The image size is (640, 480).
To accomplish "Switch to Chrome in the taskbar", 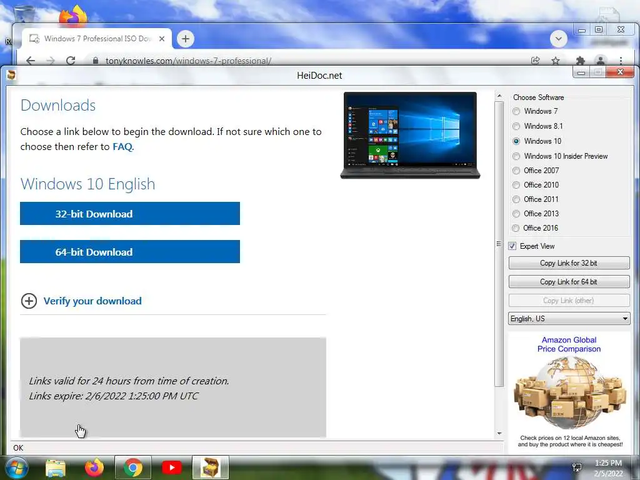I will (x=133, y=467).
